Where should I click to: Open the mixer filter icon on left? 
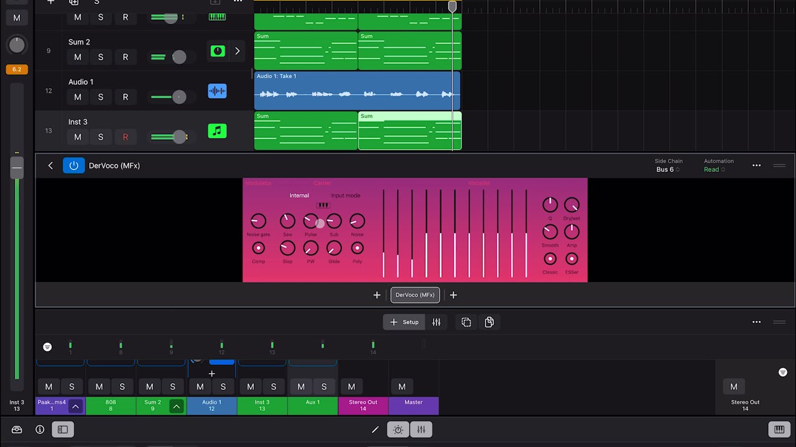click(47, 347)
